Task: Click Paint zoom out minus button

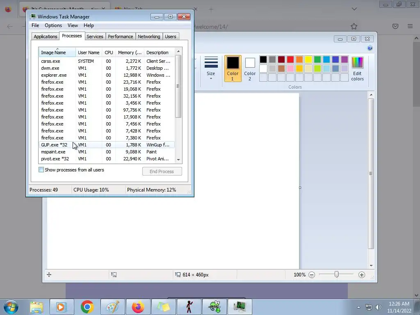Action: click(312, 275)
